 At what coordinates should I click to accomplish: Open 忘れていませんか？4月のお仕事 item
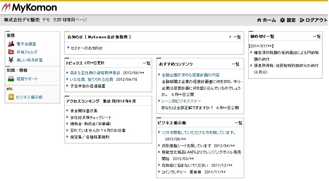click(98, 130)
